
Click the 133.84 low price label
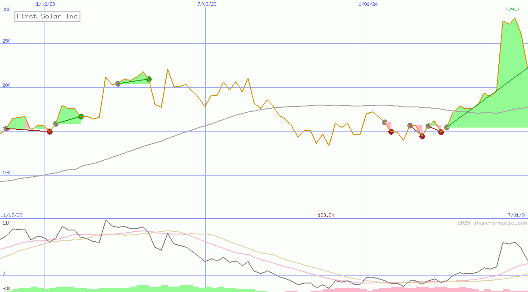coord(326,216)
